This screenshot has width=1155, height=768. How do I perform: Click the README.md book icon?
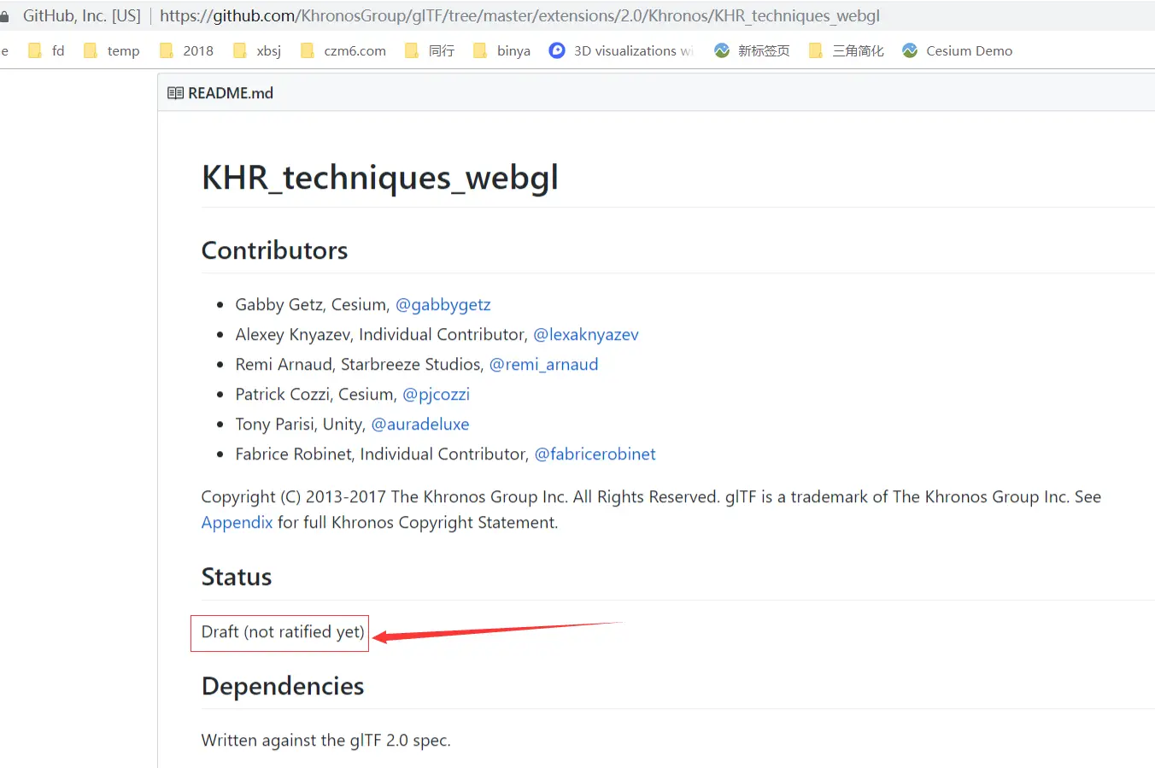pos(175,93)
